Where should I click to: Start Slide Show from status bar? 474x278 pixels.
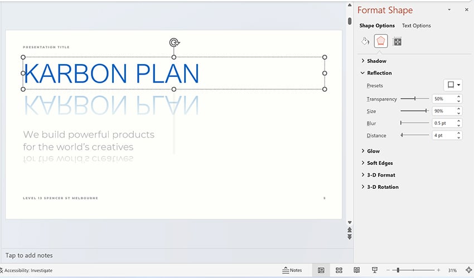click(375, 270)
